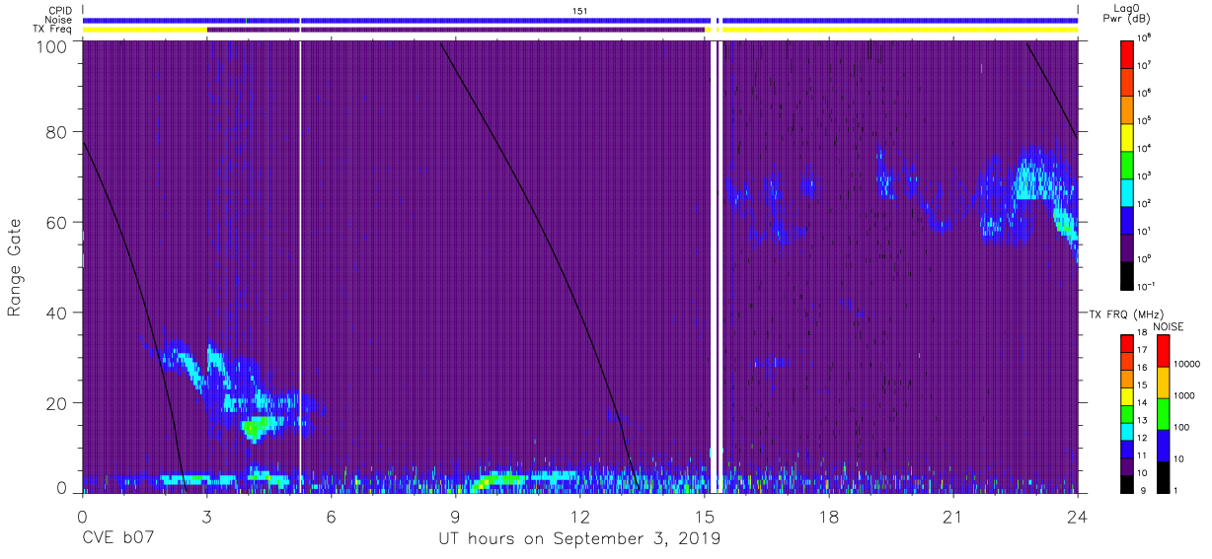
Task: Click the white data gap near 5 UT
Action: (300, 267)
